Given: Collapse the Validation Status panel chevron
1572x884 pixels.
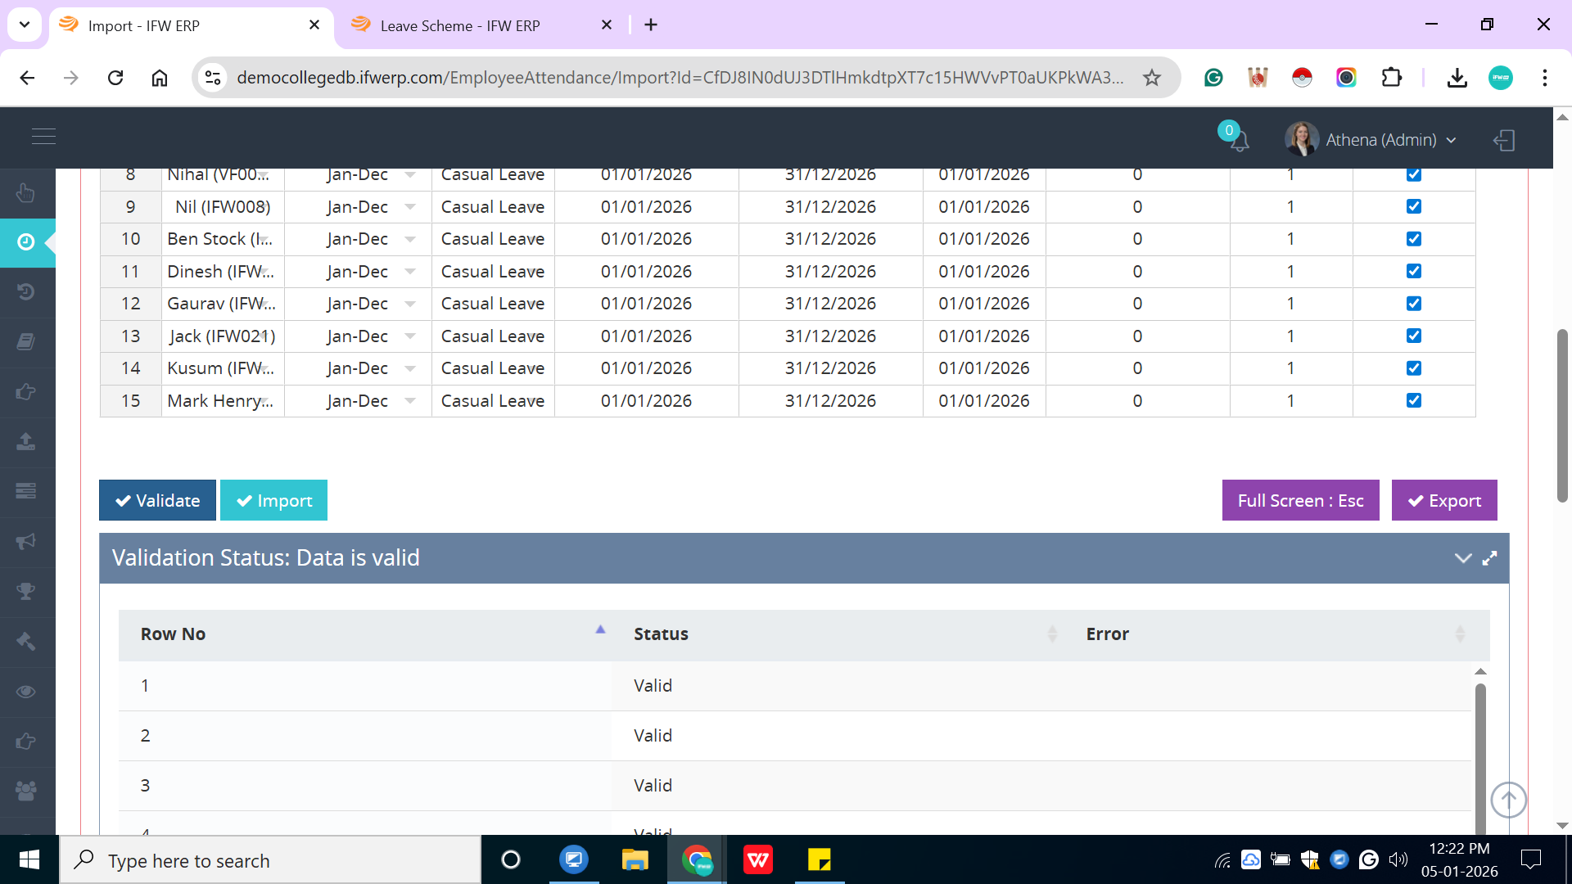Looking at the screenshot, I should [1463, 557].
